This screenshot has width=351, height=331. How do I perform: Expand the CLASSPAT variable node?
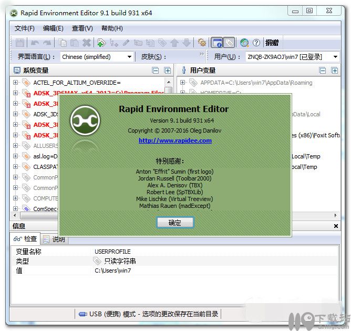15,167
